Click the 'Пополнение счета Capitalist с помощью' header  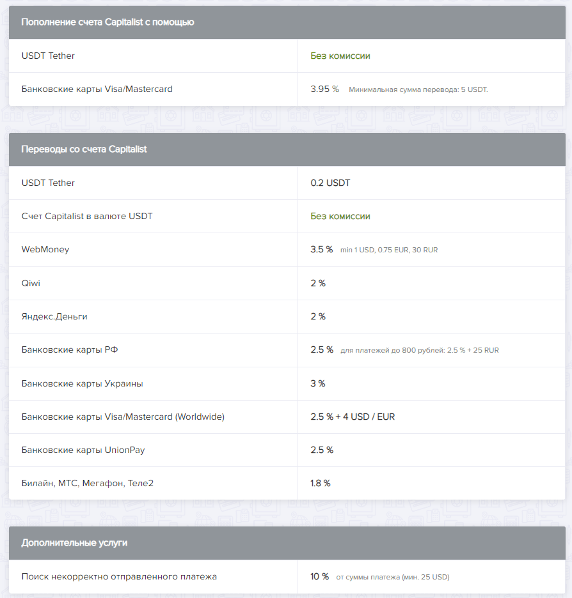pyautogui.click(x=287, y=22)
